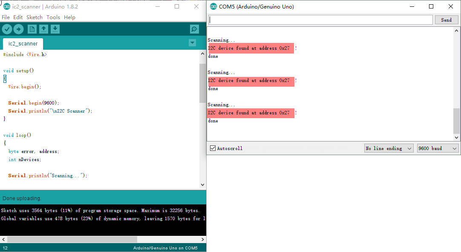Click the editor scrollbar up arrow
Image resolution: width=461 pixels, height=252 pixels.
tap(202, 54)
